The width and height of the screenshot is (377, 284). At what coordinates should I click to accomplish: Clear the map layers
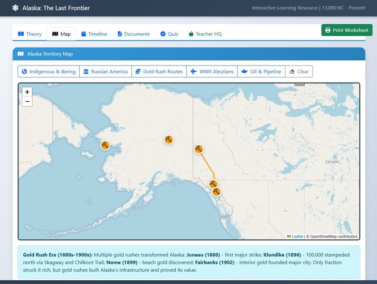tap(299, 71)
